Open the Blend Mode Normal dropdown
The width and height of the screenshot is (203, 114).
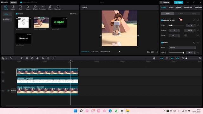point(182,48)
